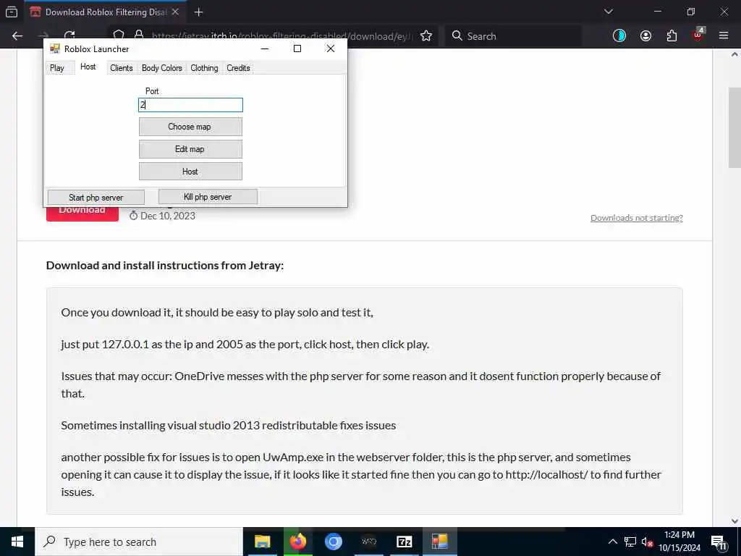This screenshot has width=741, height=556.
Task: Click 'Download and install instructions from Jetray' heading
Action: coord(165,265)
